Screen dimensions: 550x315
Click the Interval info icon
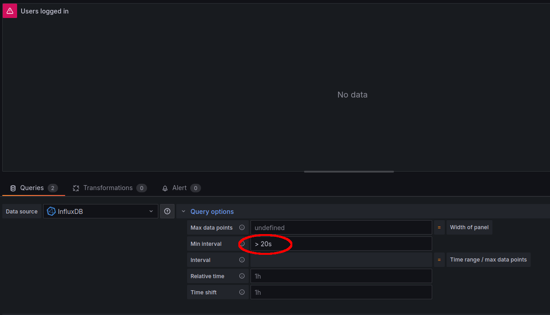click(242, 260)
